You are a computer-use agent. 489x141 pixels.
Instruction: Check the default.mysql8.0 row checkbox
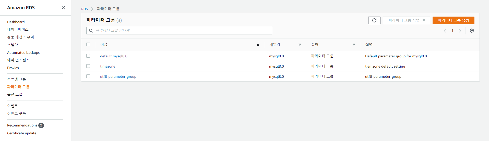pyautogui.click(x=88, y=56)
